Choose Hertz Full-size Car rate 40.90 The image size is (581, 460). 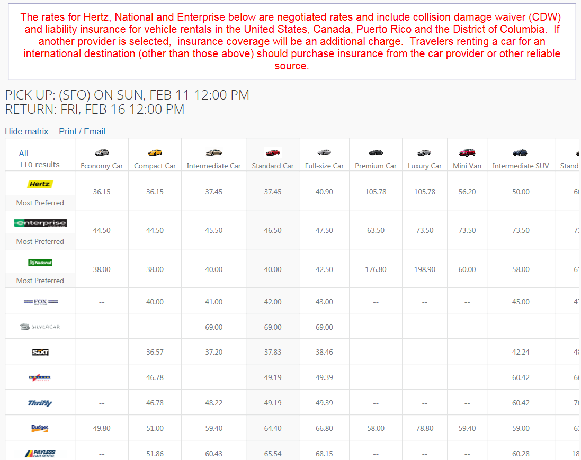click(x=324, y=192)
